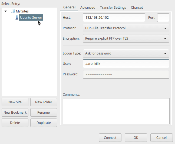The image size is (175, 144).
Task: Switch to the Transfer Settings tab
Action: click(113, 8)
